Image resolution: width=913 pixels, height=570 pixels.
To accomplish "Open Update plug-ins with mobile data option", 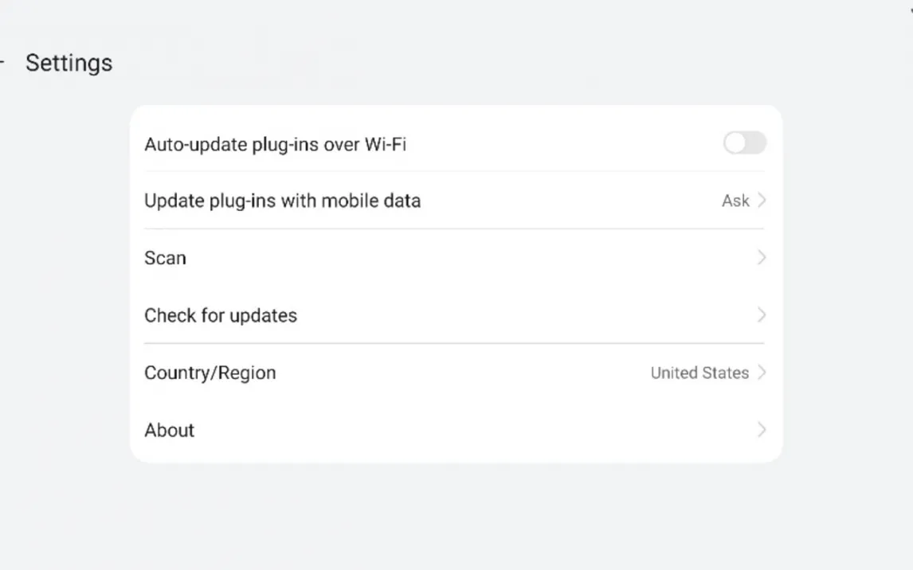I will [x=282, y=201].
